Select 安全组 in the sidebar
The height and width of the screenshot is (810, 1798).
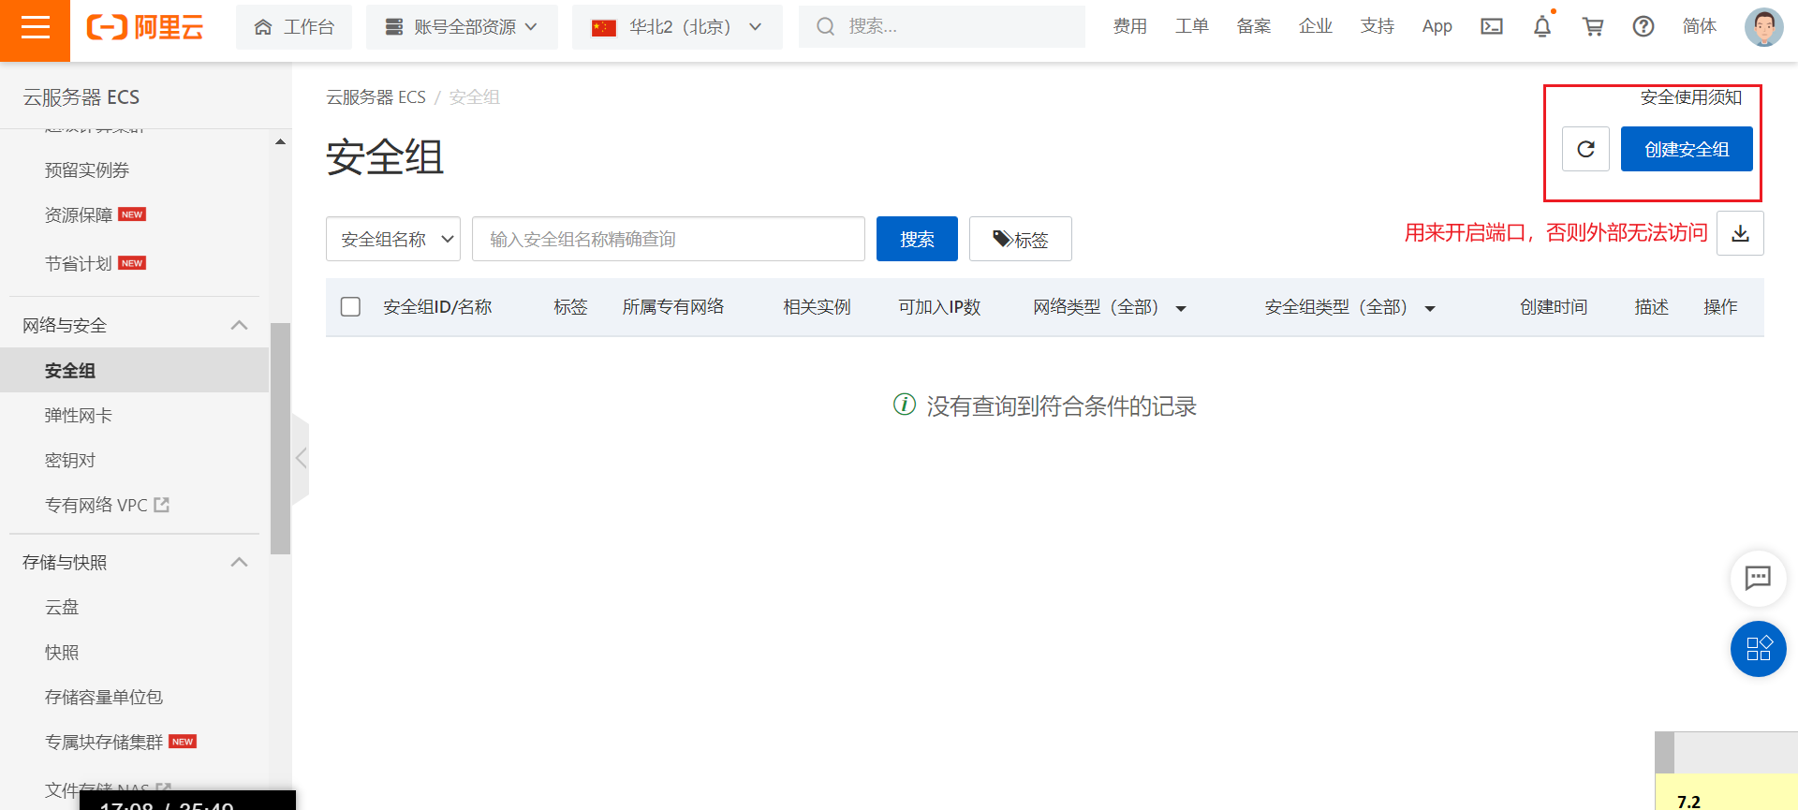pyautogui.click(x=134, y=370)
